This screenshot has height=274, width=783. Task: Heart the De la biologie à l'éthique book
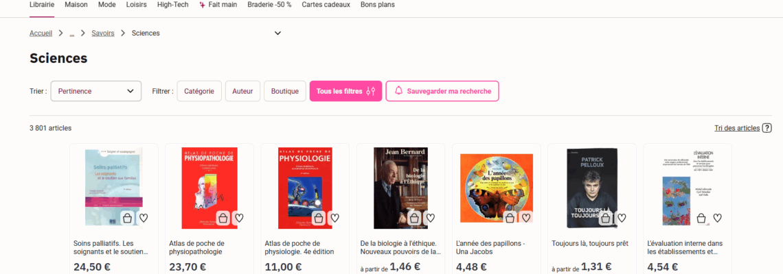pyautogui.click(x=431, y=219)
